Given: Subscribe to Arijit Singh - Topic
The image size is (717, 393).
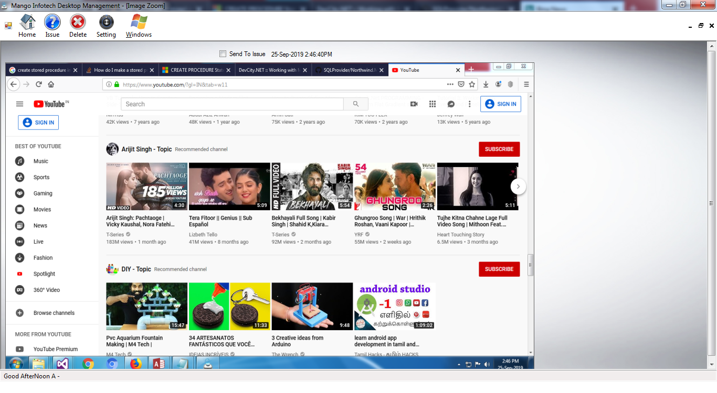Looking at the screenshot, I should [499, 149].
